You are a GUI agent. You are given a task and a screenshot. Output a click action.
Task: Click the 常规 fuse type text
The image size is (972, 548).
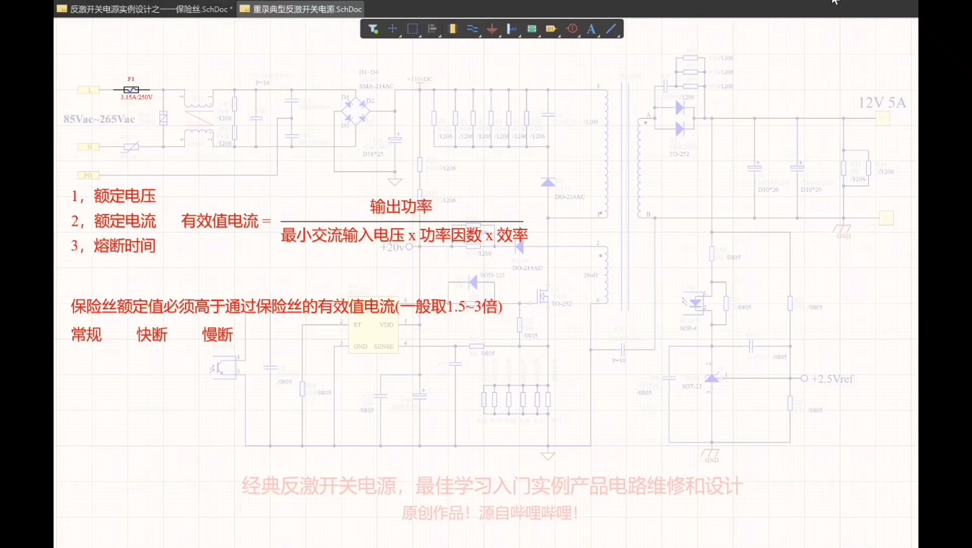click(86, 335)
